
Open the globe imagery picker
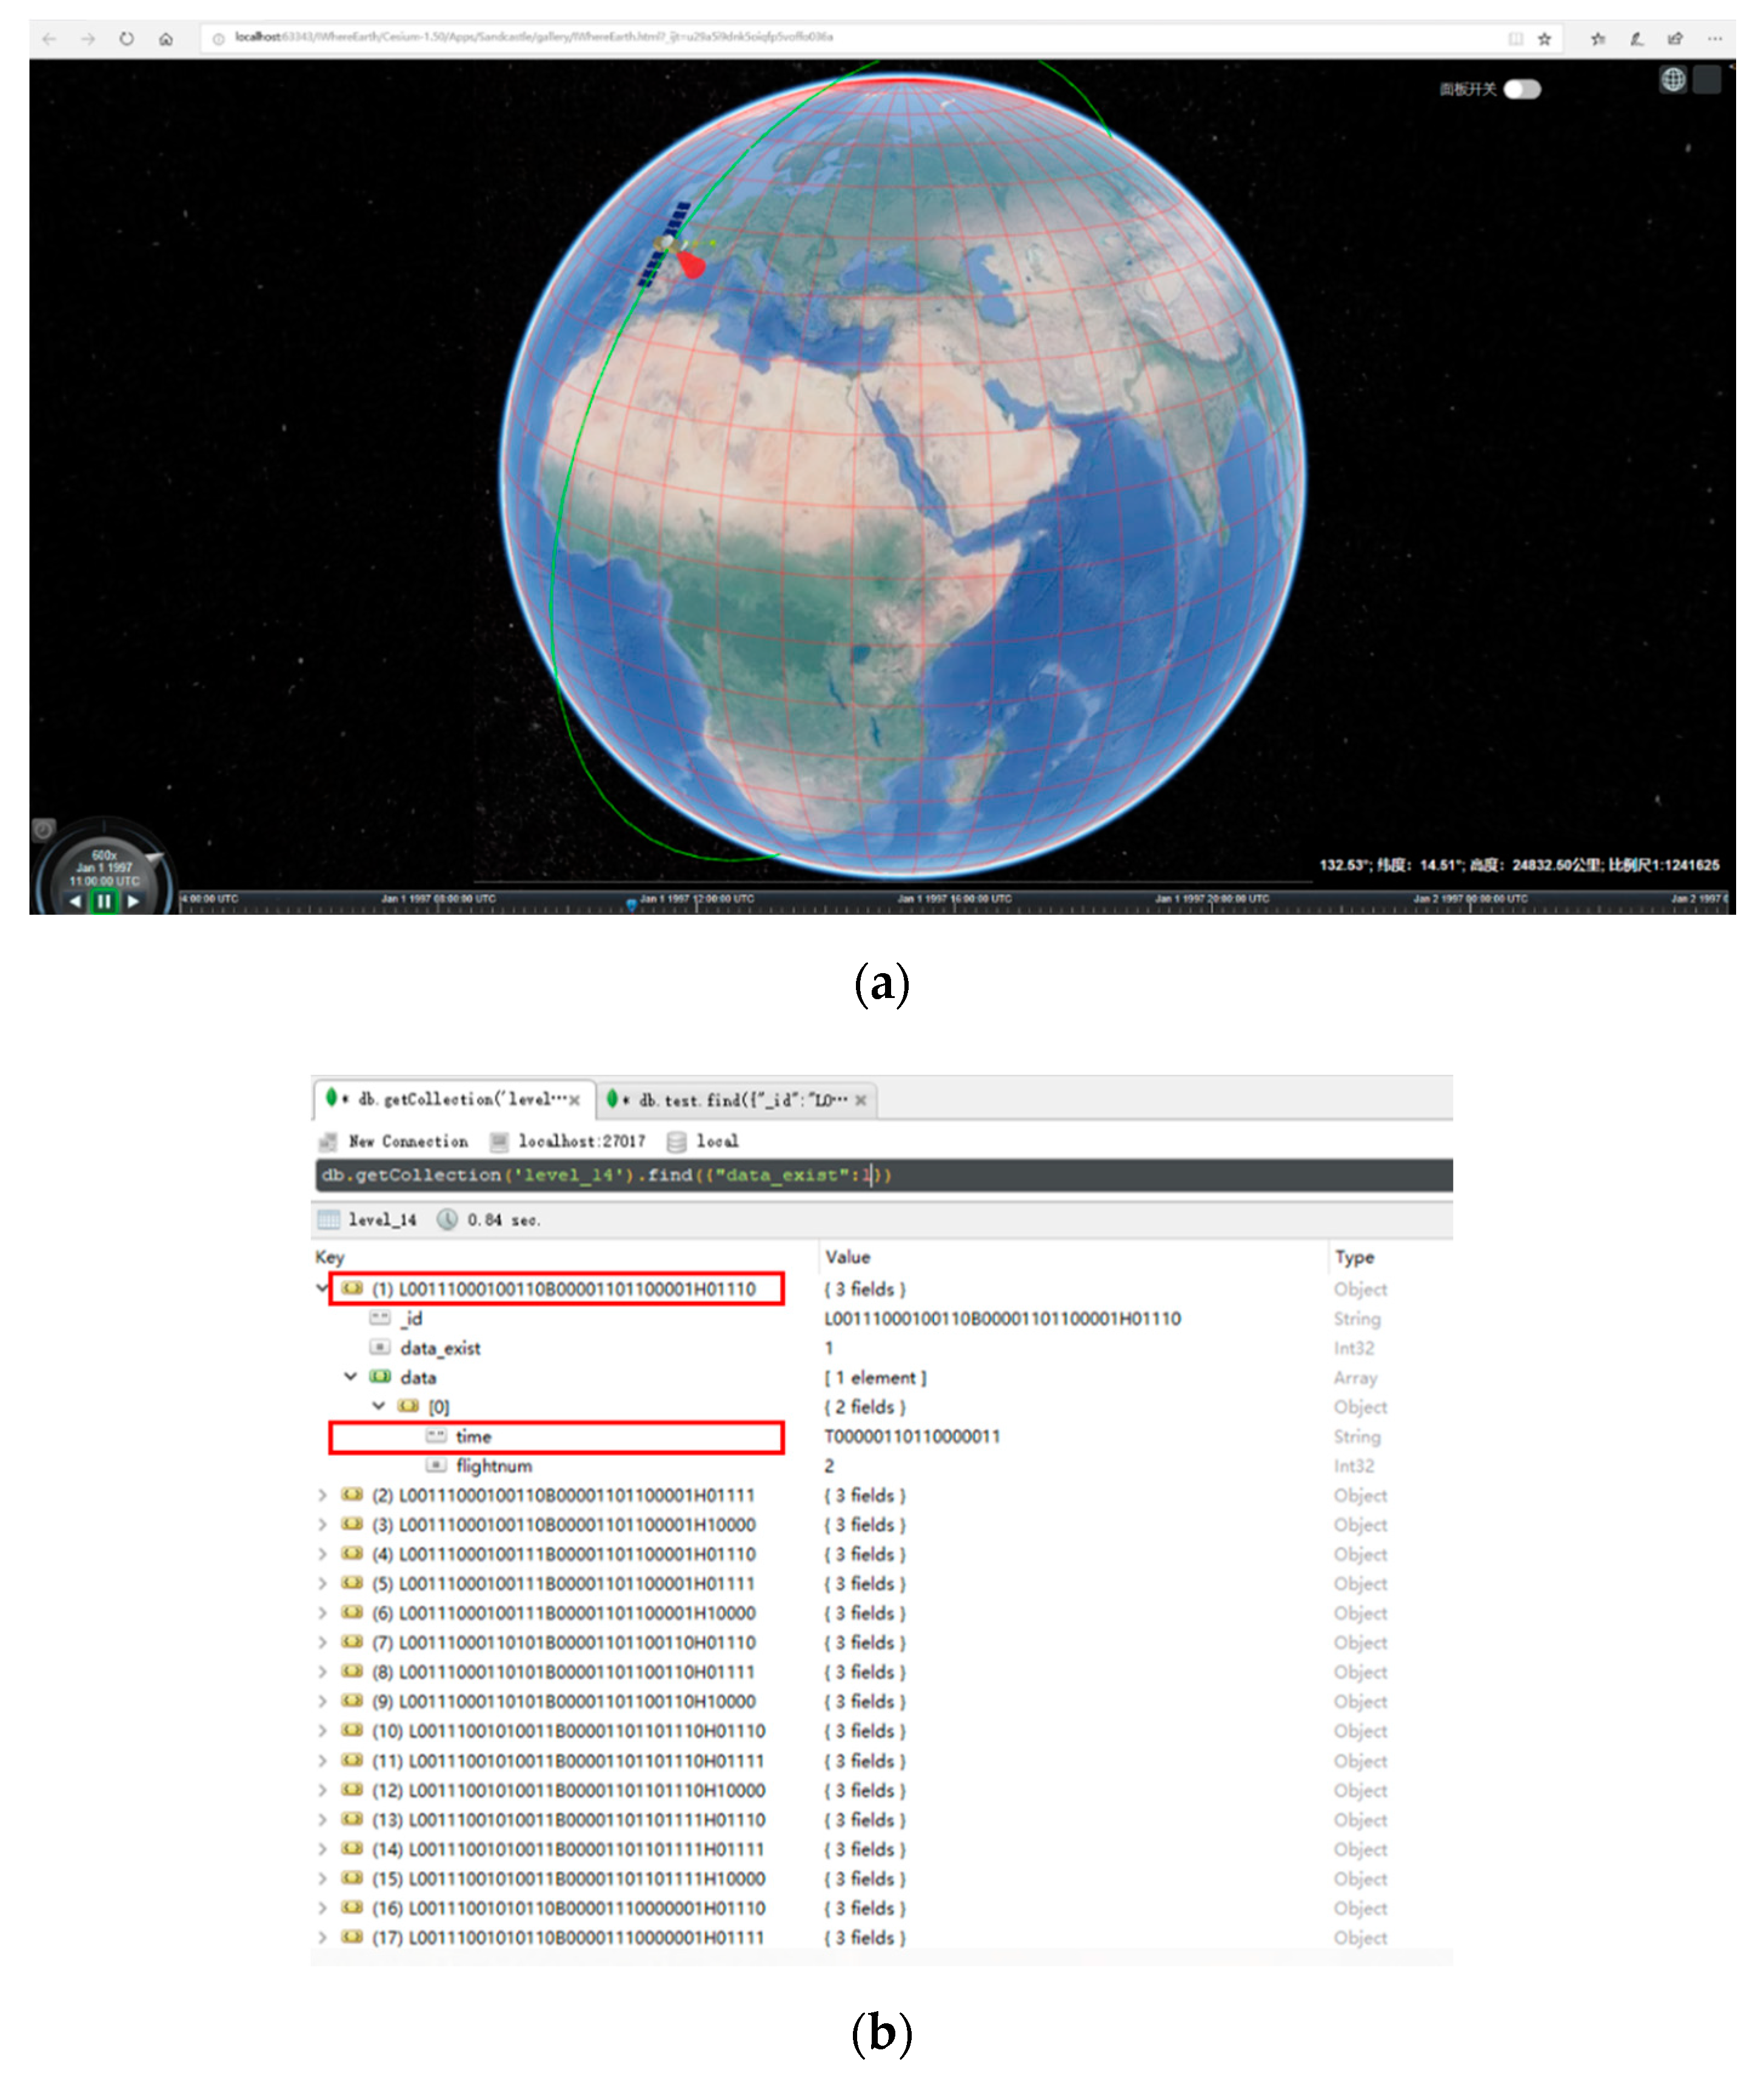(x=1673, y=79)
